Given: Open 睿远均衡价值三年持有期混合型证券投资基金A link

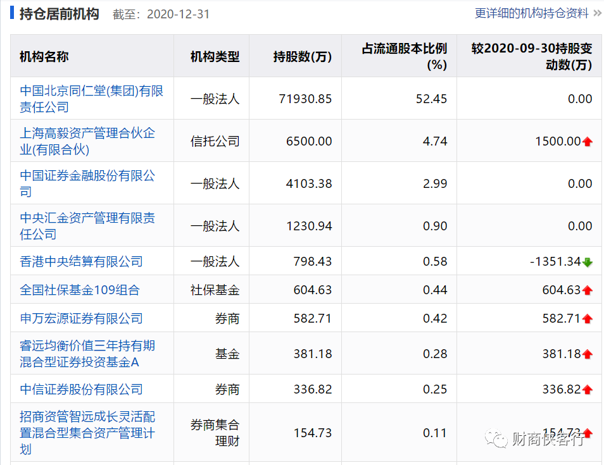Looking at the screenshot, I should tap(87, 354).
